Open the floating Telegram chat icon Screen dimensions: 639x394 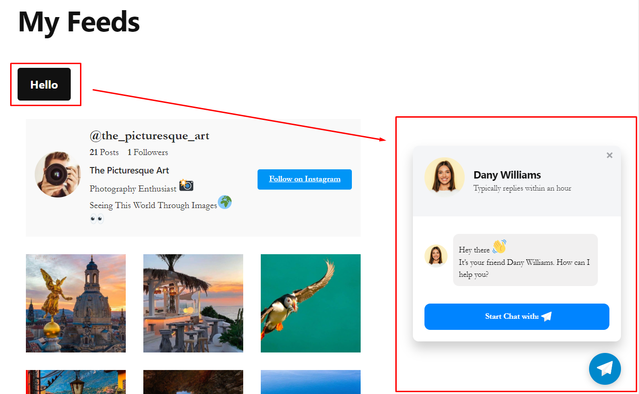[605, 369]
